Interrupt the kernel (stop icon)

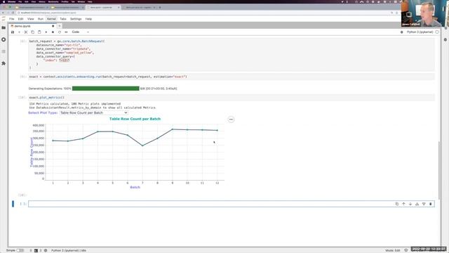(x=53, y=32)
